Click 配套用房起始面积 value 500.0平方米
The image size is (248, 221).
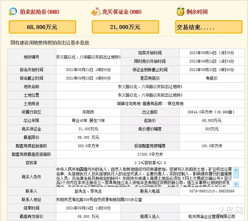coord(88,146)
